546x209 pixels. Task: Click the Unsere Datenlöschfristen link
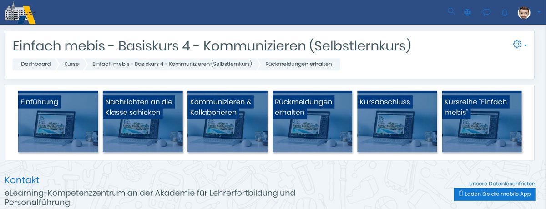pyautogui.click(x=502, y=184)
